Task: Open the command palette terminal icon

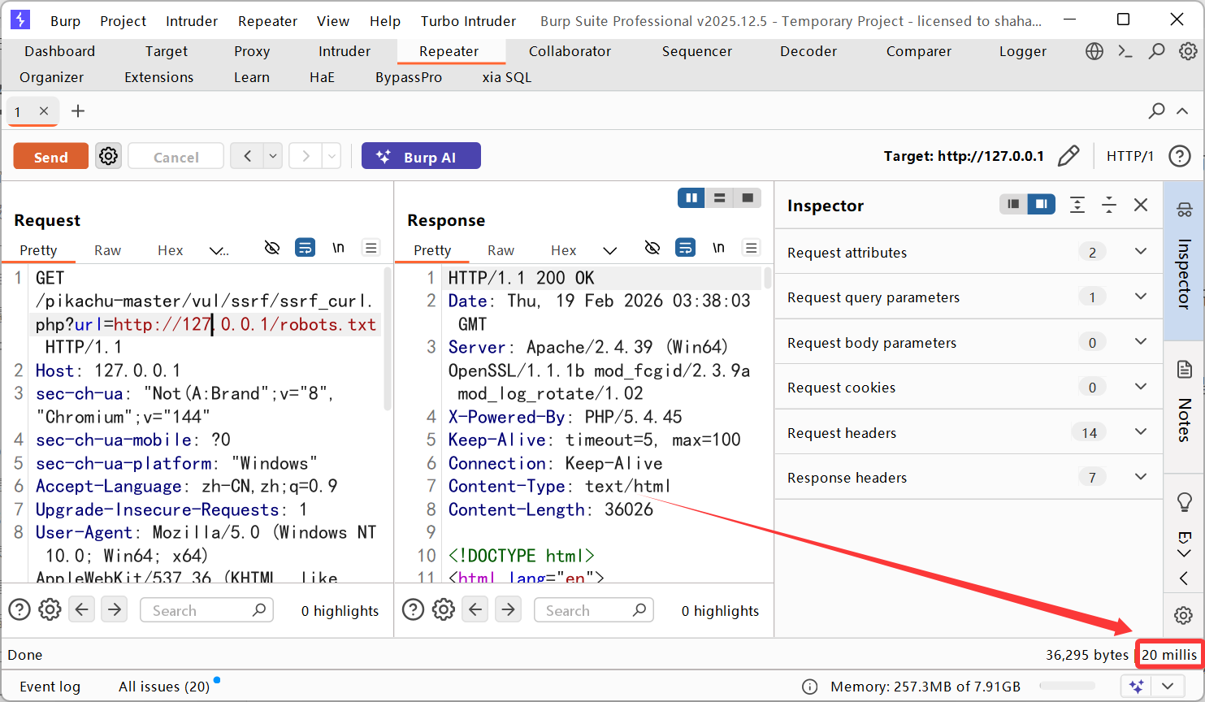Action: [x=1125, y=51]
